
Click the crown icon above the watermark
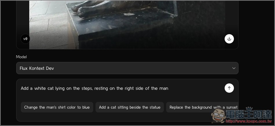click(249, 108)
